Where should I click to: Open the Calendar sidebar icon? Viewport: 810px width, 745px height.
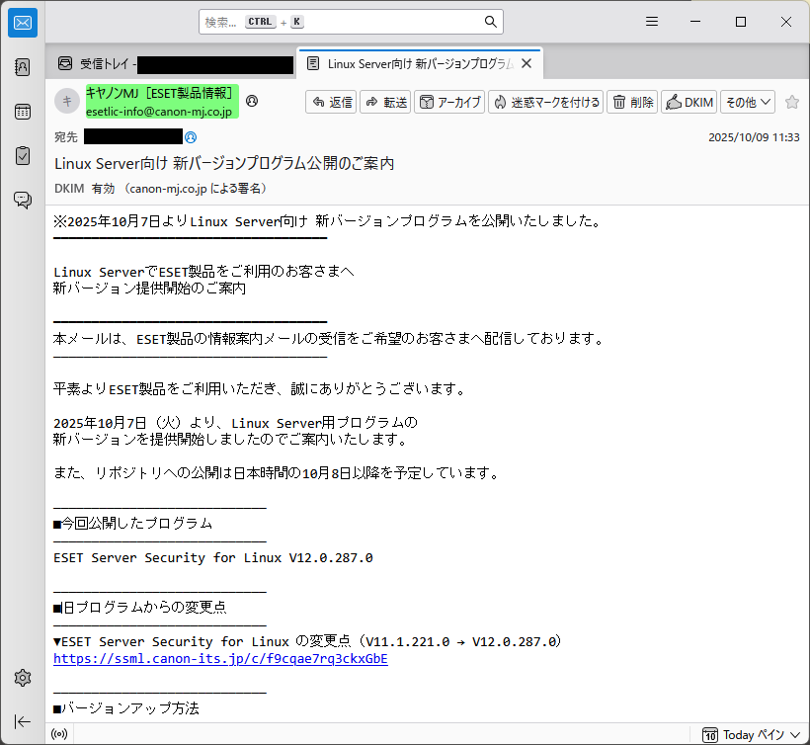pyautogui.click(x=22, y=111)
